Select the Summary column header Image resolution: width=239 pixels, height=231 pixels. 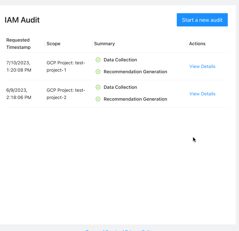click(104, 44)
